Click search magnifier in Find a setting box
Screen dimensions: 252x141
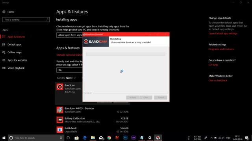pyautogui.click(x=47, y=20)
